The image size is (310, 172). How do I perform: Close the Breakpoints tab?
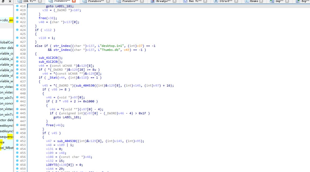[x=174, y=1]
